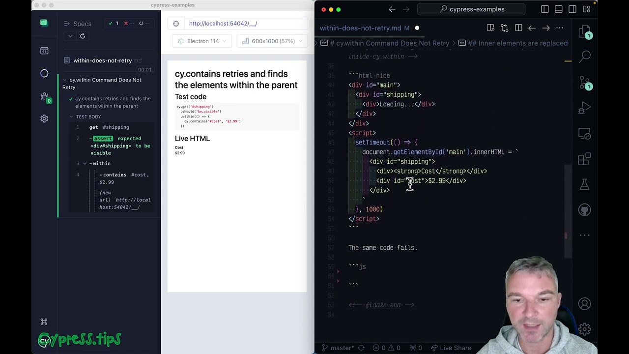Open the Debug page with bug icon
Image resolution: width=629 pixels, height=354 pixels.
coord(44,97)
